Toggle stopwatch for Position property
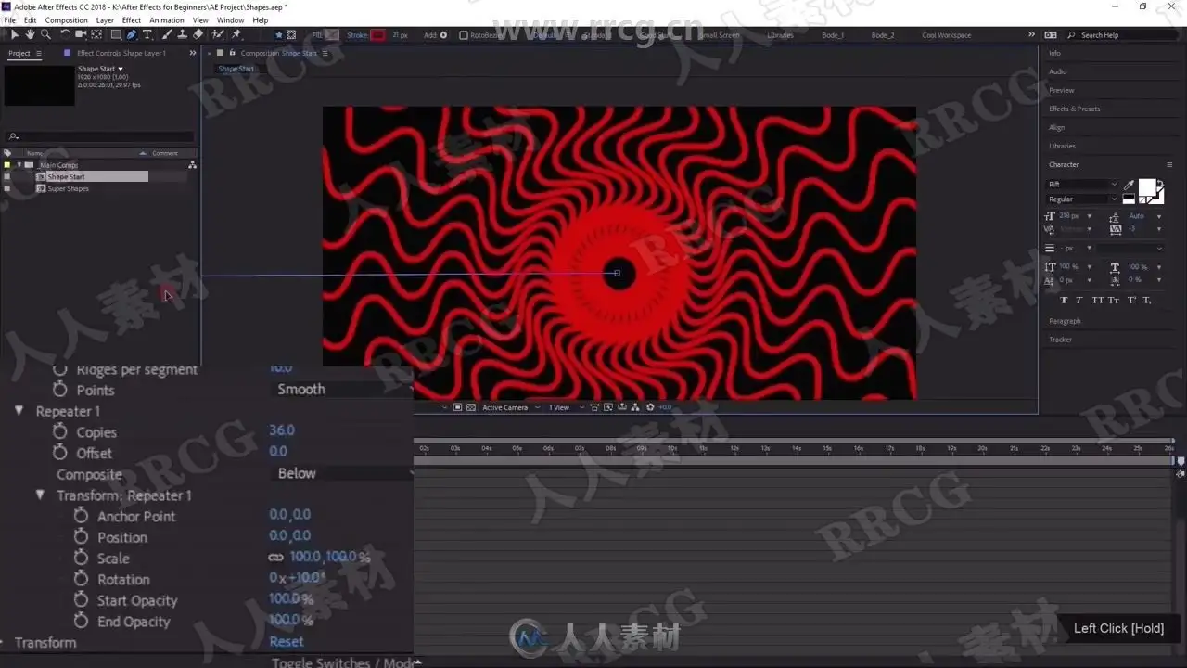This screenshot has width=1187, height=668. tap(81, 537)
